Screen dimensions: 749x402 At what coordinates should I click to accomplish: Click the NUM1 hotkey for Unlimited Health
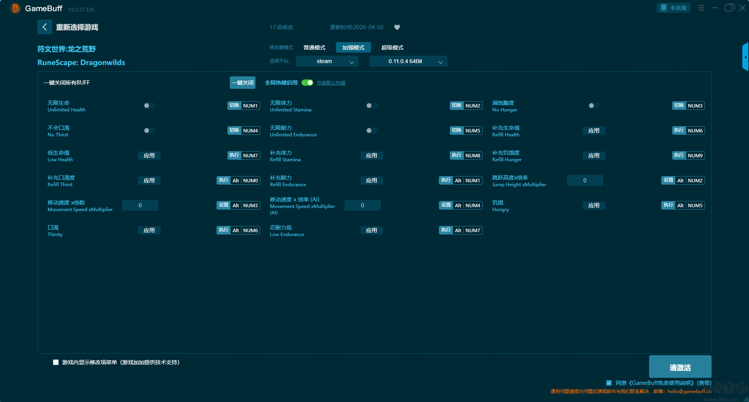tap(244, 106)
